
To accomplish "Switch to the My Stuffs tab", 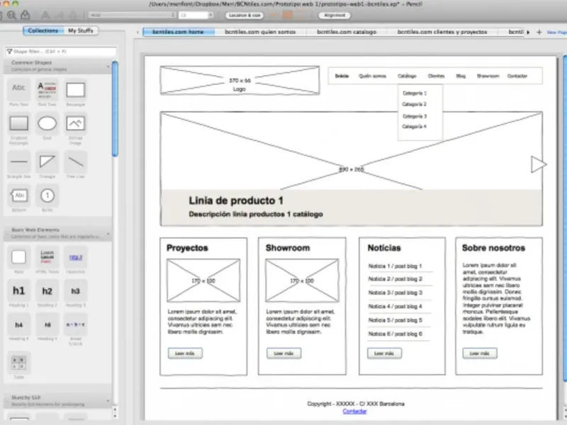I will (x=81, y=30).
